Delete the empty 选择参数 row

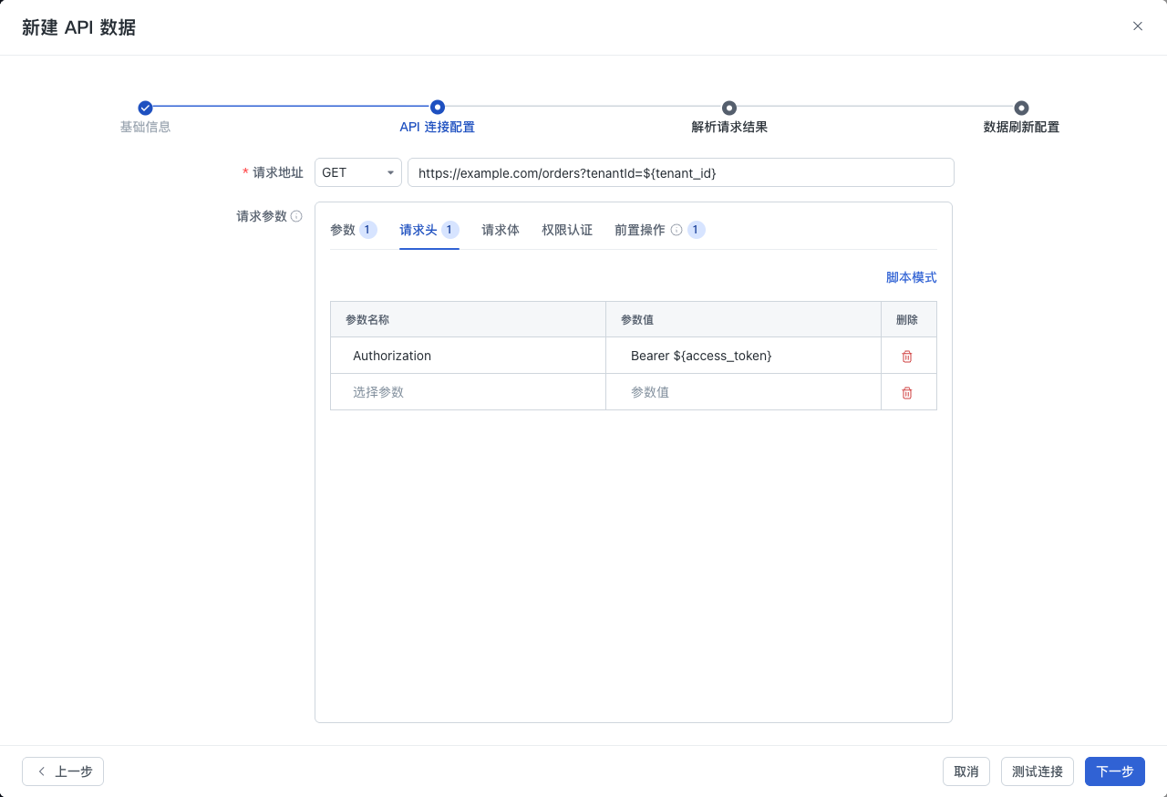907,393
